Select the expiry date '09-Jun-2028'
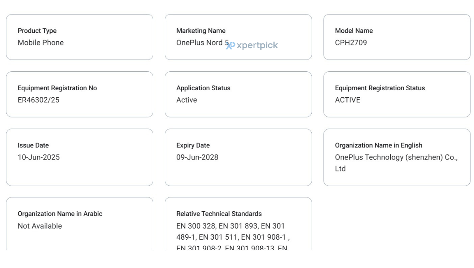Screen dimensions: 474x268 pyautogui.click(x=197, y=157)
